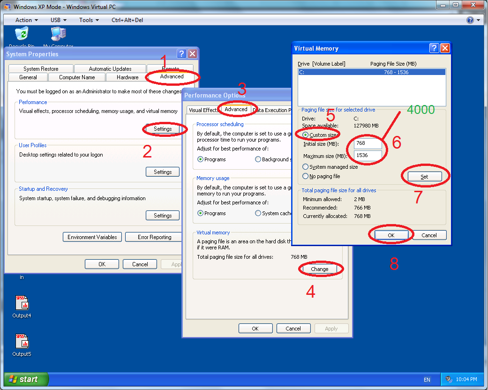488x390 pixels.
Task: Click the Maximum size input field
Action: coord(368,155)
